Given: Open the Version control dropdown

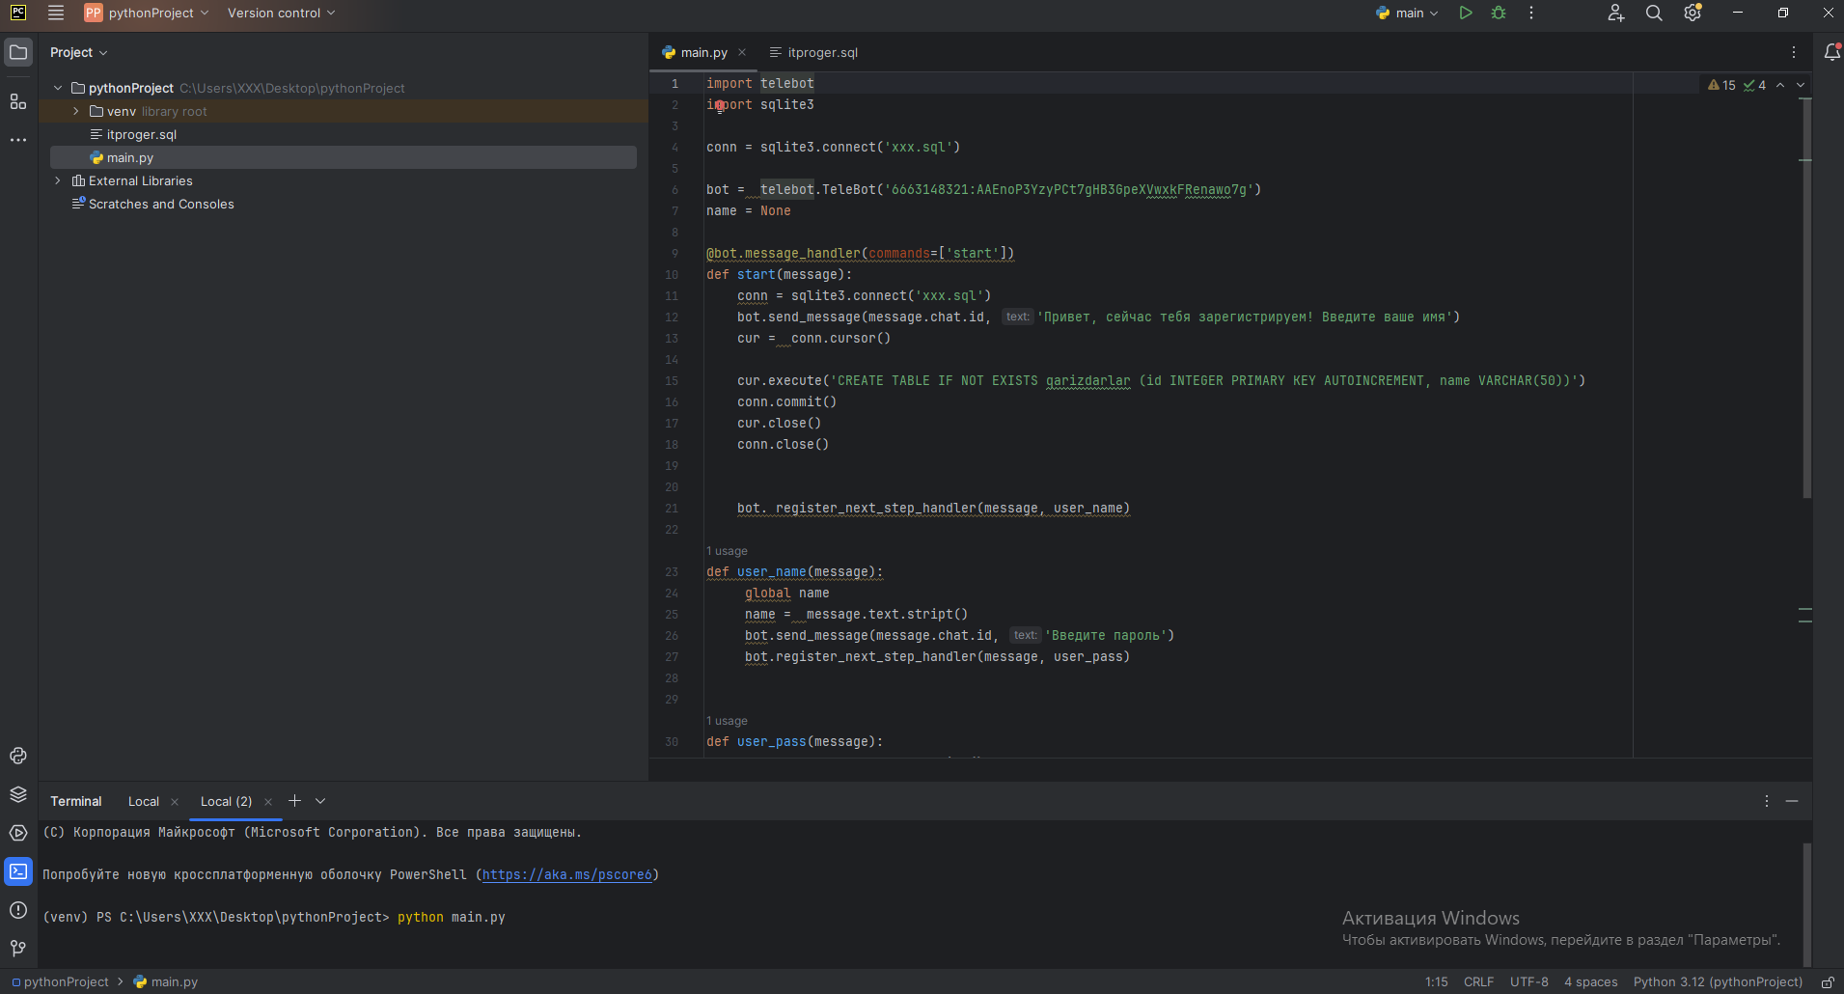Looking at the screenshot, I should 281,14.
